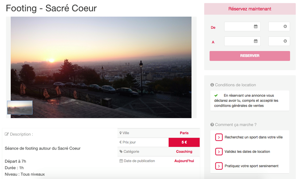The image size is (296, 179).
Task: Click the conditions générales de ventes text
Action: [x=239, y=106]
